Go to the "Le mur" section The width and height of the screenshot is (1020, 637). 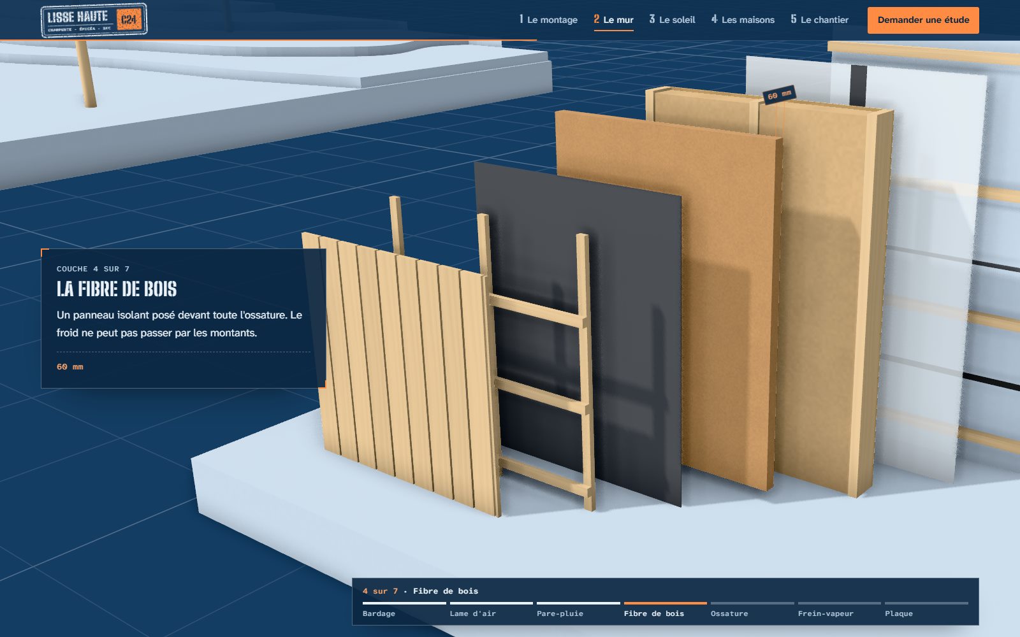coord(613,20)
